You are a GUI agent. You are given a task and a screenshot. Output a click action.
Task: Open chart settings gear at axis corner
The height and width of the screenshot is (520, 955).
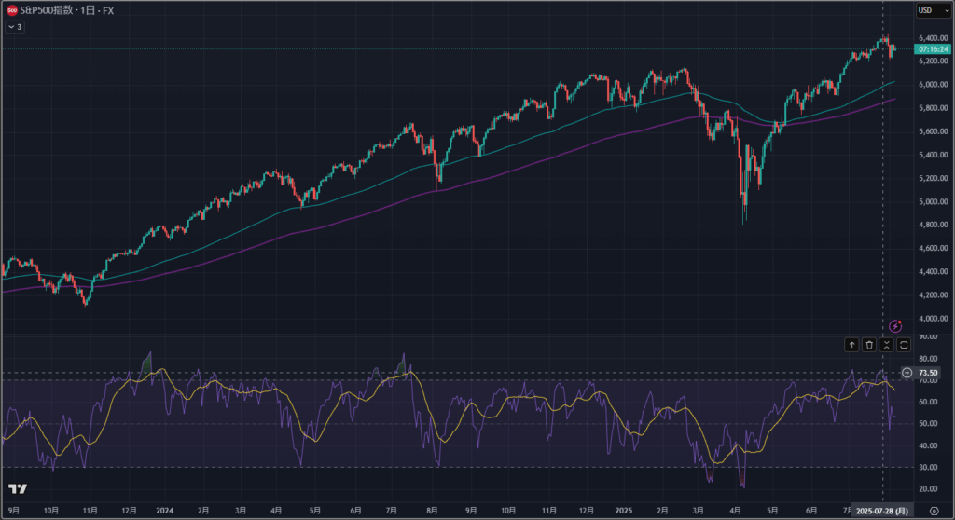pyautogui.click(x=934, y=511)
